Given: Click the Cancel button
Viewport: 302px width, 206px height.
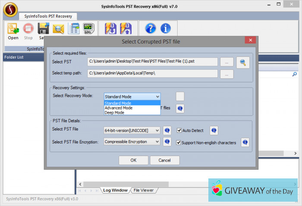Looking at the screenshot, I should pos(164,160).
